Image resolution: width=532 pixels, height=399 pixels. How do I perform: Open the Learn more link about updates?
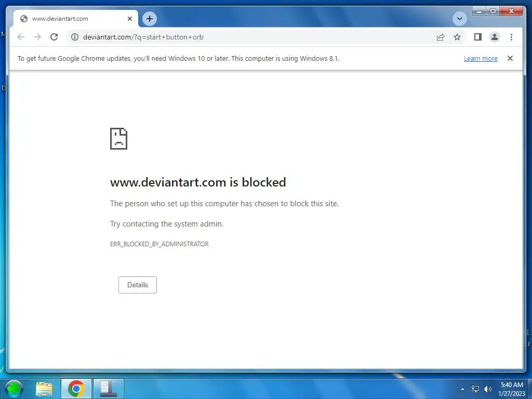pyautogui.click(x=481, y=58)
